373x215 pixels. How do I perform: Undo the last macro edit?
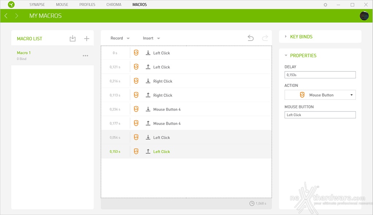point(251,38)
